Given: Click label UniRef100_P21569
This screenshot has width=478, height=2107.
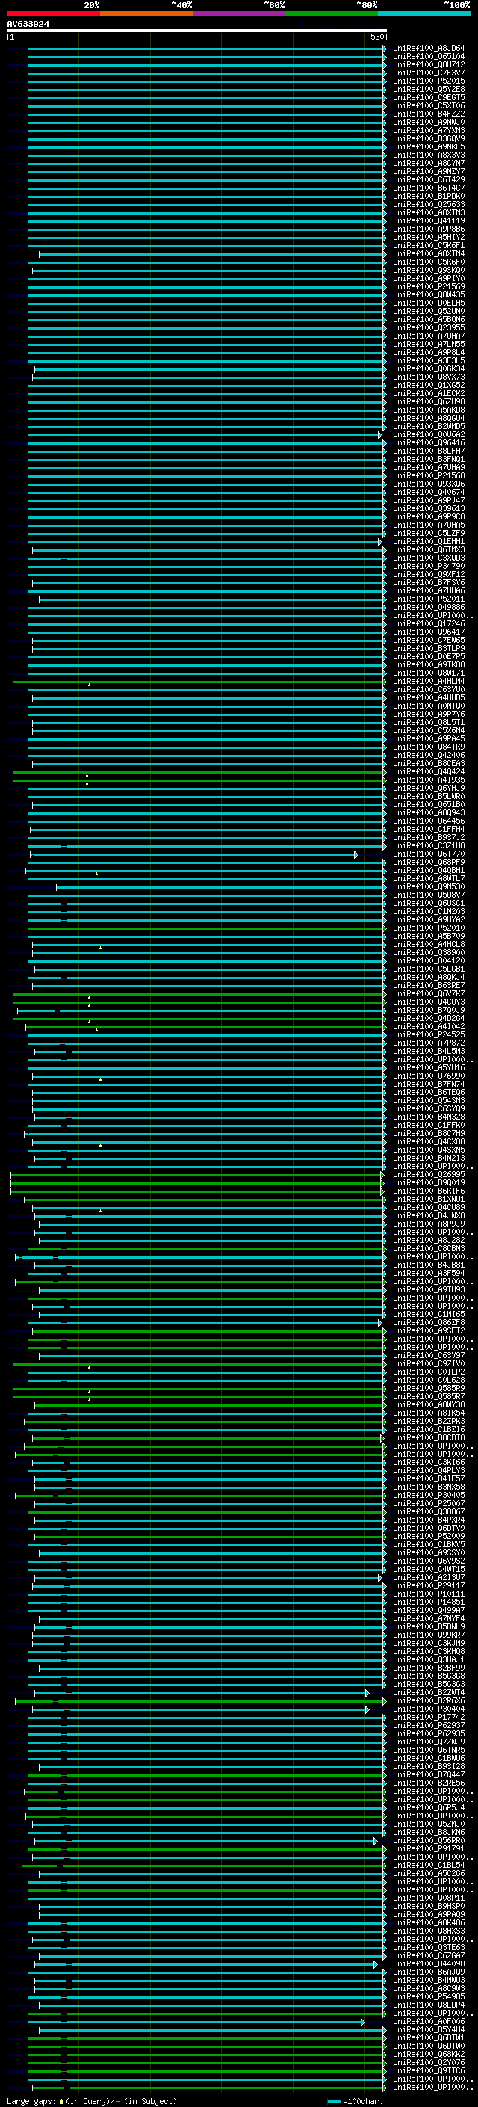Looking at the screenshot, I should 429,286.
